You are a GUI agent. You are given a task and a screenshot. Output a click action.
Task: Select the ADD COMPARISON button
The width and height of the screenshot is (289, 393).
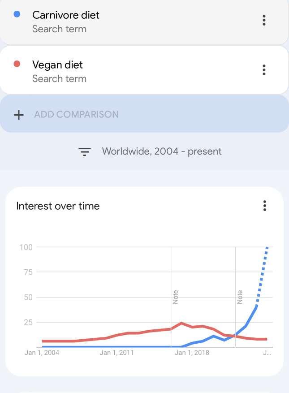(144, 114)
